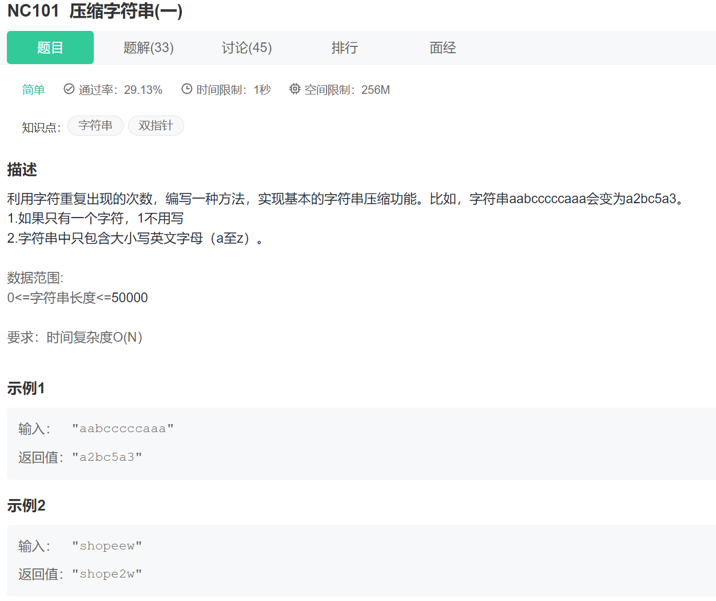Click the line 2.字符串中只包含大小写英文字母
This screenshot has width=716, height=601.
tap(135, 238)
